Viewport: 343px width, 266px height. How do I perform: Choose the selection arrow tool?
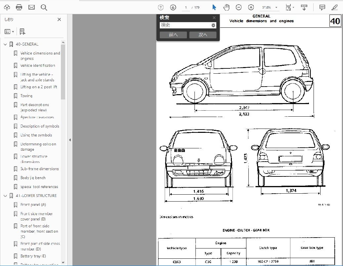tap(214, 7)
